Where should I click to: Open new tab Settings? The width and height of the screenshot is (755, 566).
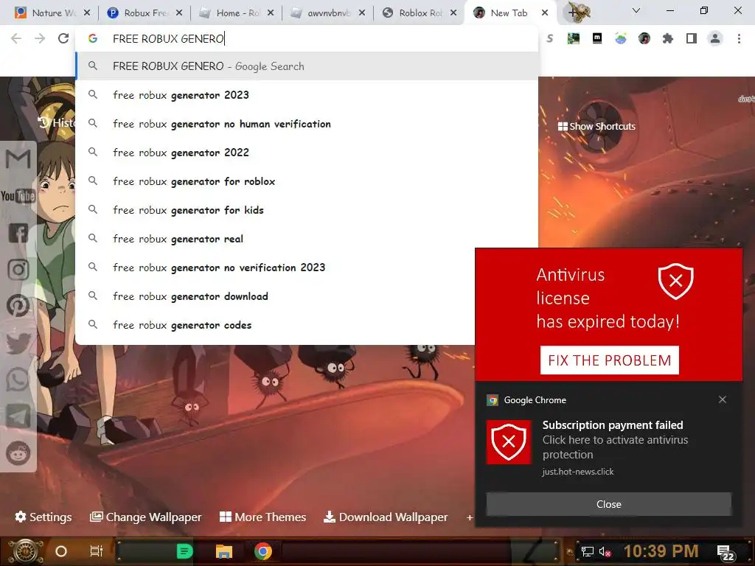click(44, 517)
